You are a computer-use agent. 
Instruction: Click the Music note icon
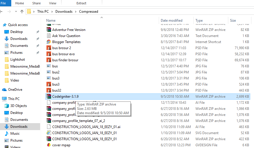pyautogui.click(x=7, y=134)
